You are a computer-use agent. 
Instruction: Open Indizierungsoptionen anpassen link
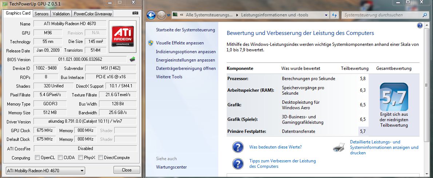(x=186, y=52)
